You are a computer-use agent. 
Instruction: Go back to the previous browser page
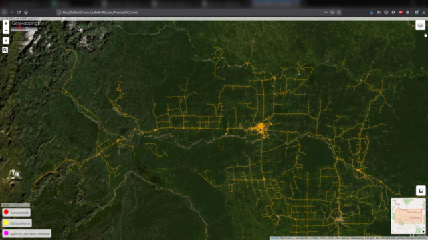pyautogui.click(x=5, y=12)
